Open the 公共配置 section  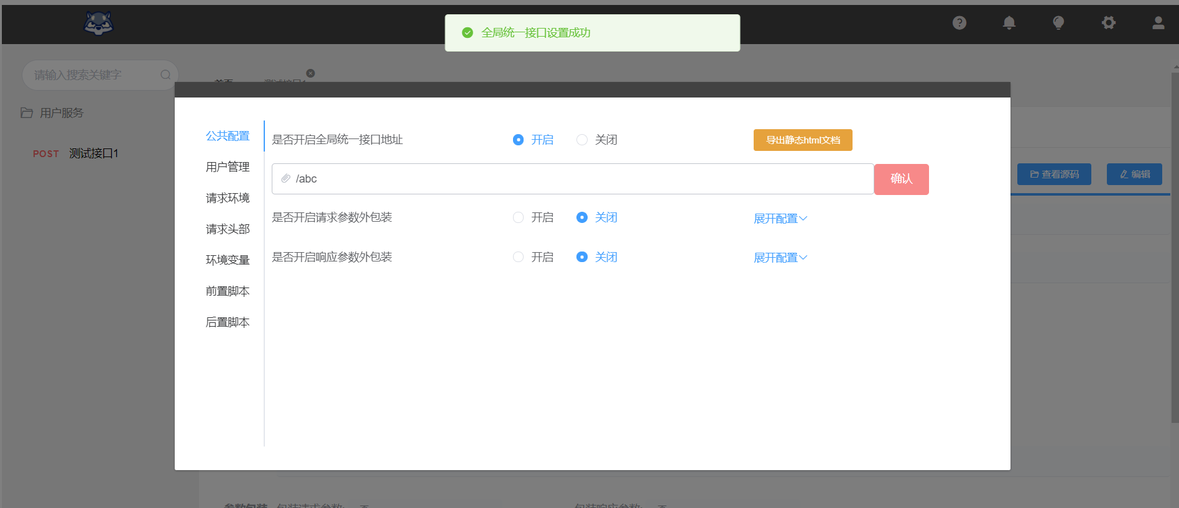[228, 136]
